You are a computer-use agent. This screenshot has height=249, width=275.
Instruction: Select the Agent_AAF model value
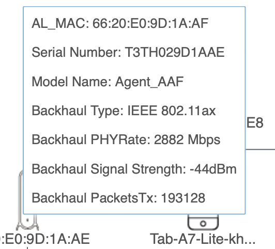click(x=149, y=82)
